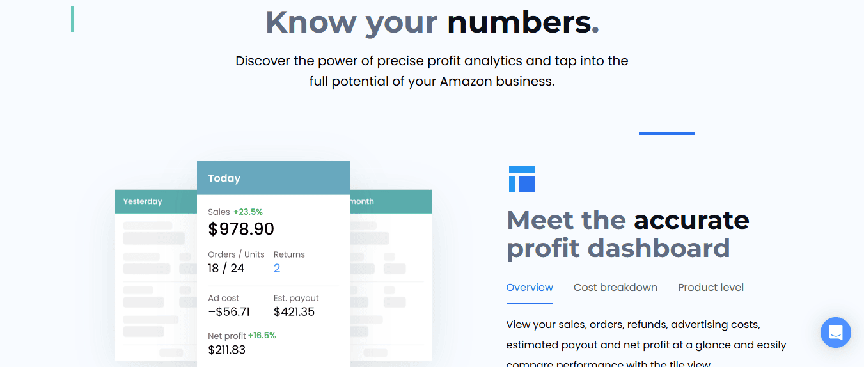
Task: Switch to the Cost breakdown tab
Action: [x=615, y=288]
